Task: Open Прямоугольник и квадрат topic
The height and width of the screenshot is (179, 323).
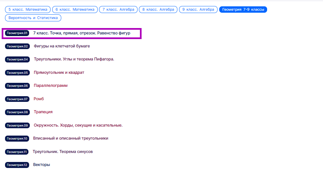Action: point(59,72)
